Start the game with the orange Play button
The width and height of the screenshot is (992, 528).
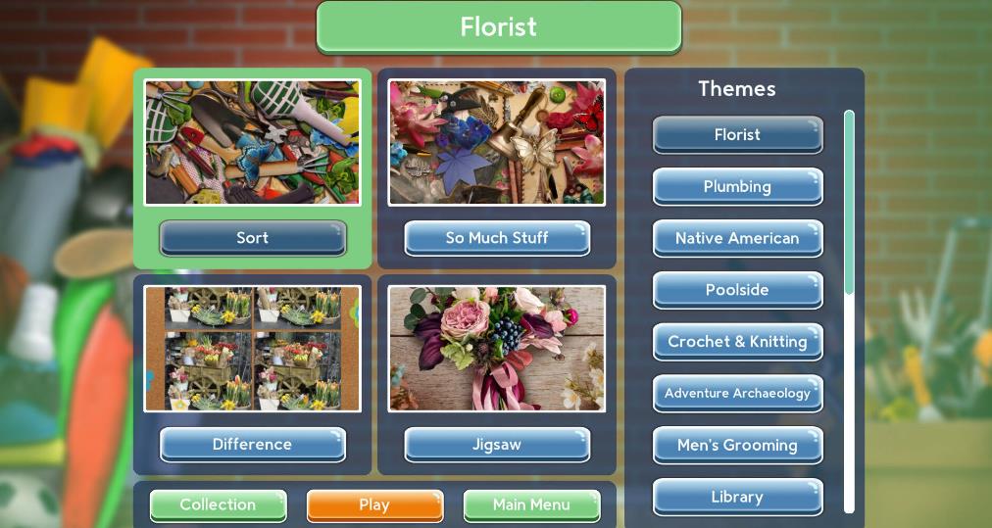pos(374,505)
